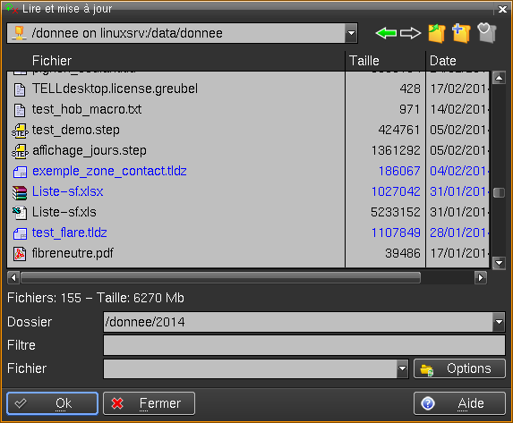
Task: Go back with the green left arrow
Action: (386, 33)
